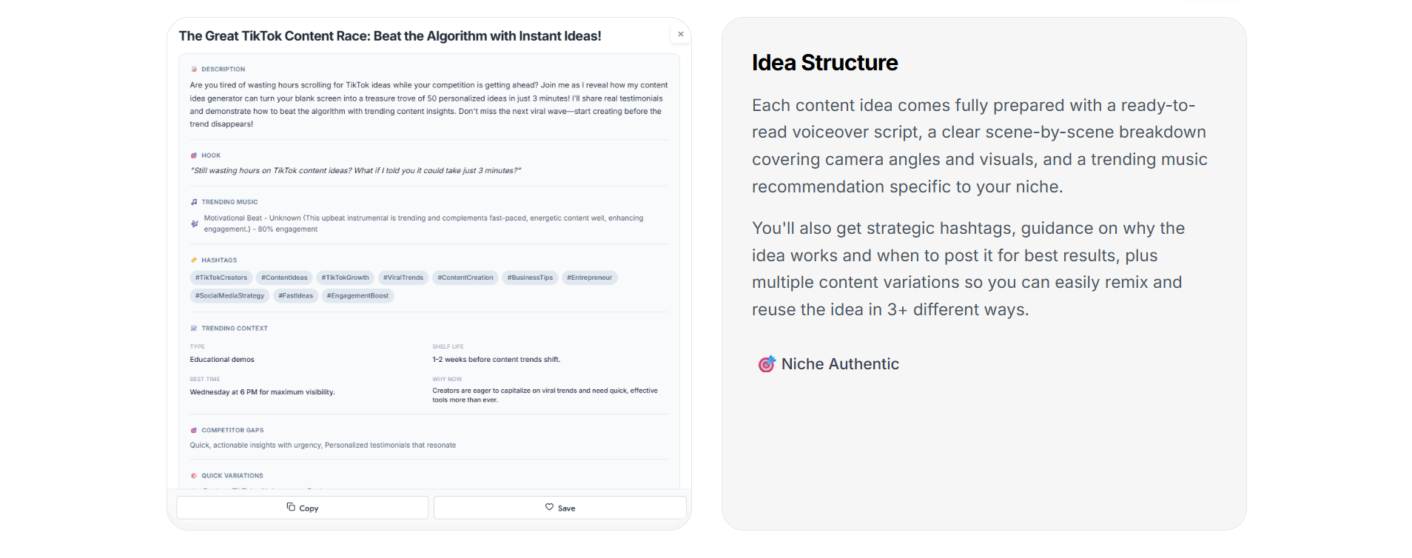Click the target icon beside Niche Authentic
Image resolution: width=1412 pixels, height=558 pixels.
click(x=767, y=363)
